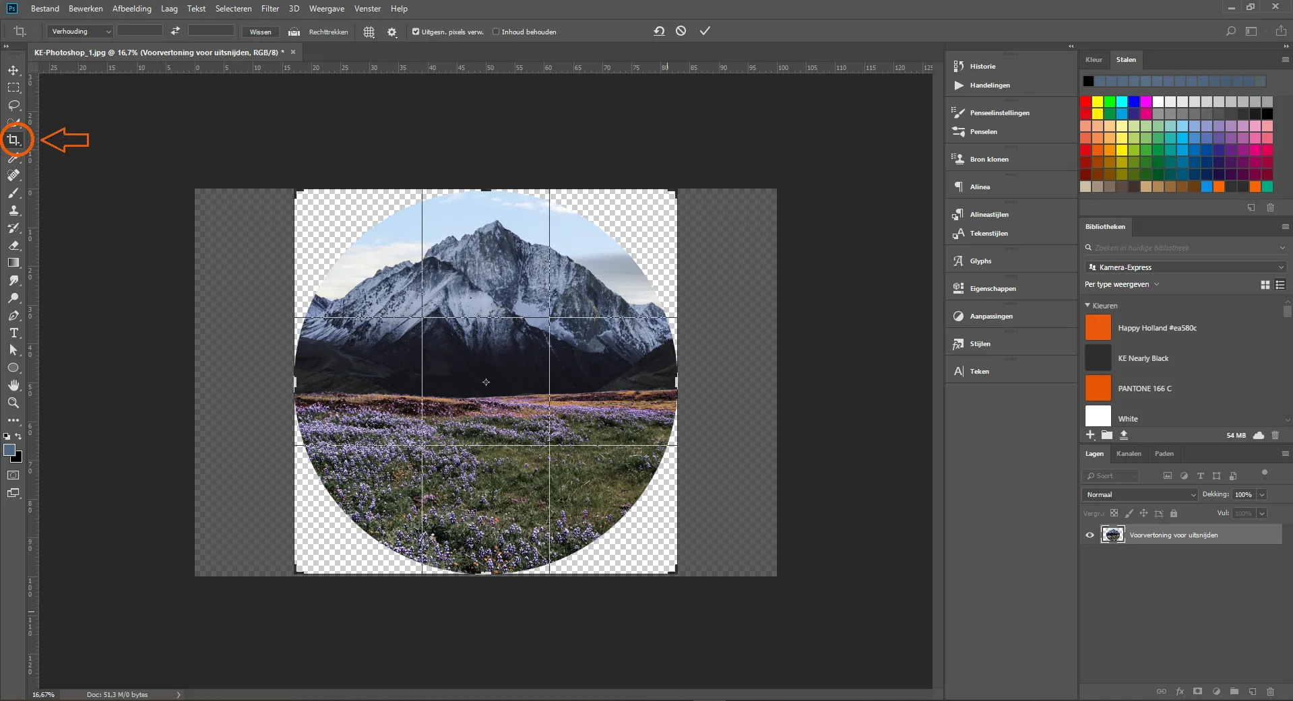Toggle layer filter switch in Lagen panel
Image resolution: width=1293 pixels, height=701 pixels.
[x=1265, y=473]
